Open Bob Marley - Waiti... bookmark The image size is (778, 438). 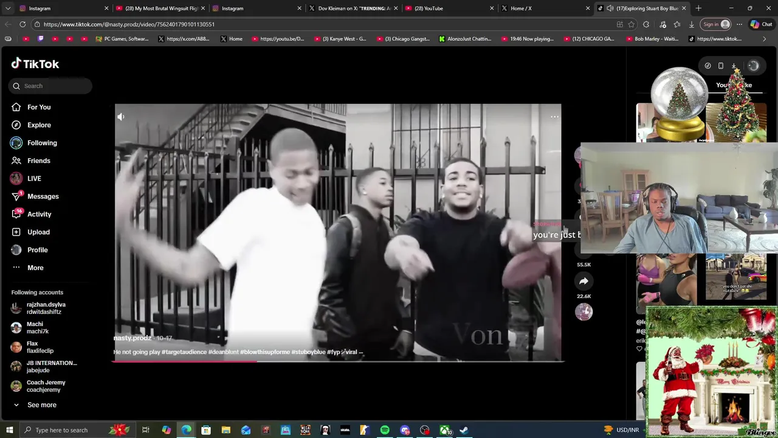pyautogui.click(x=651, y=39)
